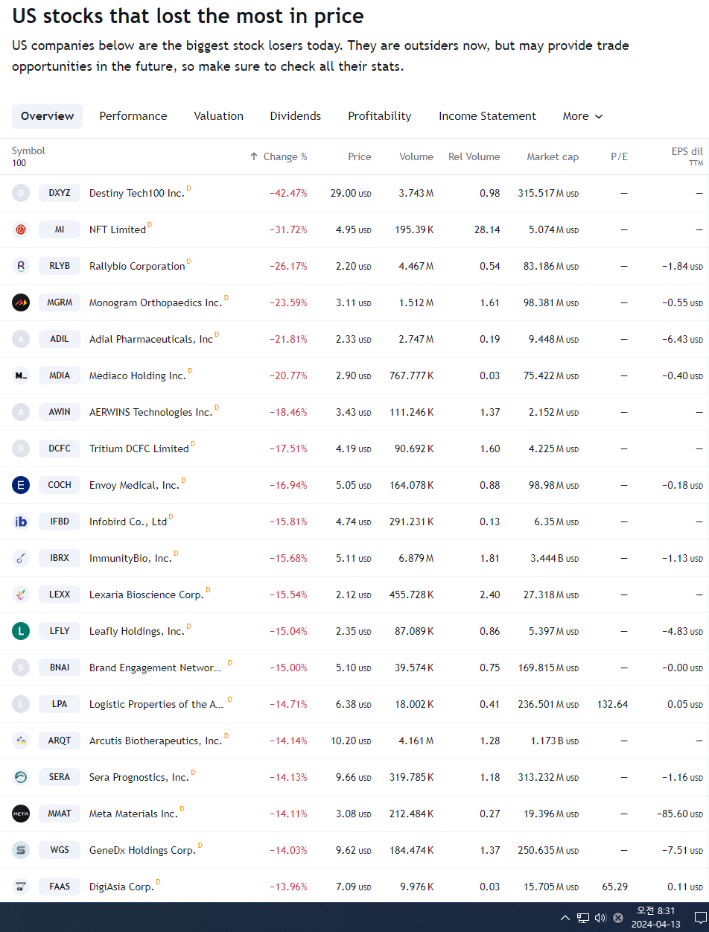Click the Monogram Orthopaedics logo icon

[21, 302]
